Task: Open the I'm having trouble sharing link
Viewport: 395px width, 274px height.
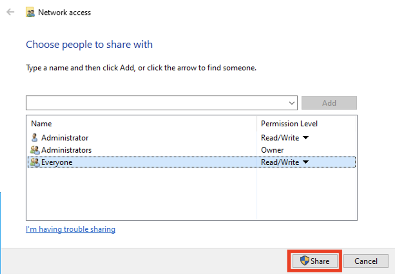Action: (71, 229)
